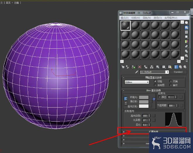
Task: Enable the 自发光 颜色 checkbox
Action: click(x=159, y=97)
